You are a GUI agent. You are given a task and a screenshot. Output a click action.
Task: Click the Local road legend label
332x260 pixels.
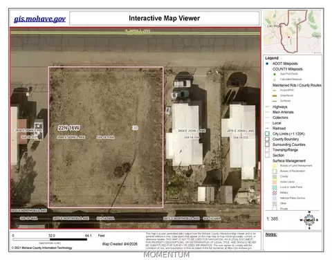click(x=277, y=123)
